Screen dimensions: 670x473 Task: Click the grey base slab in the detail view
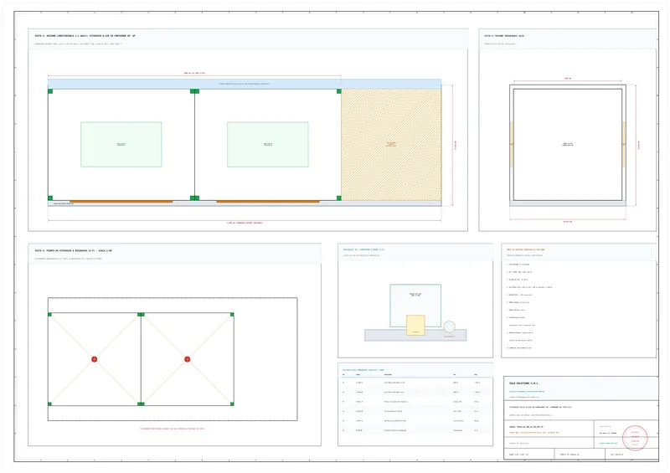click(415, 335)
